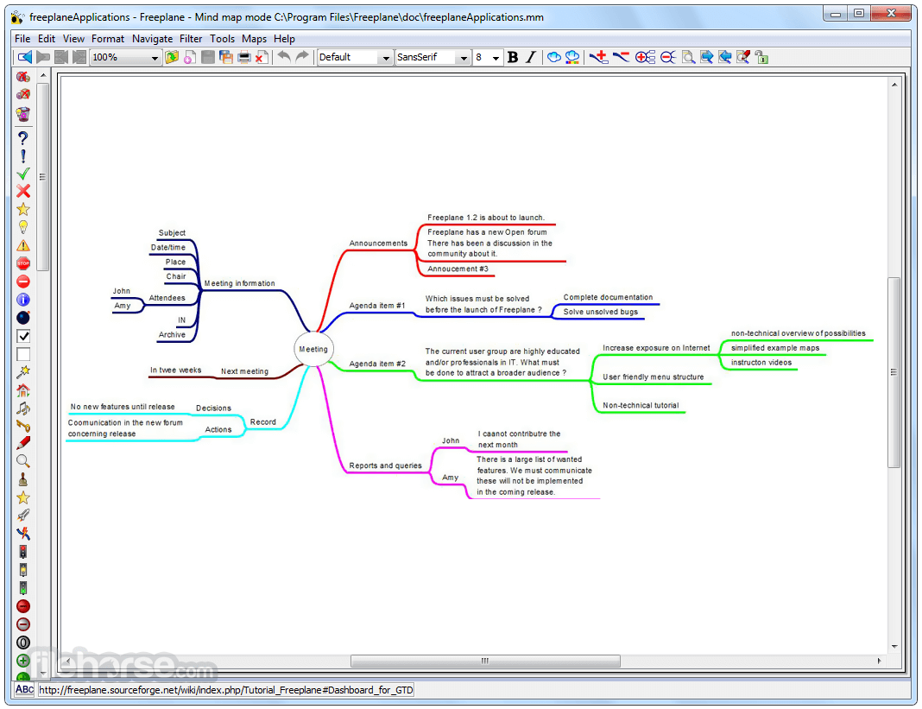This screenshot has width=922, height=709.
Task: Click the fold nodes minus icon
Action: tap(667, 57)
